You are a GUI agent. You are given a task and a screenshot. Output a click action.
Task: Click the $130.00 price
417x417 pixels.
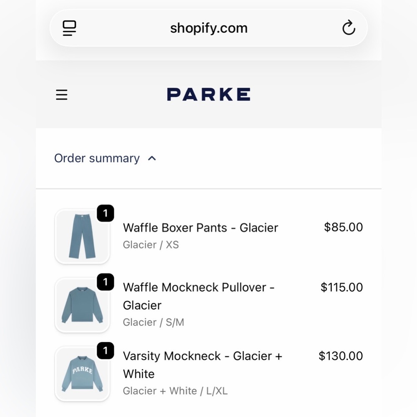(341, 356)
